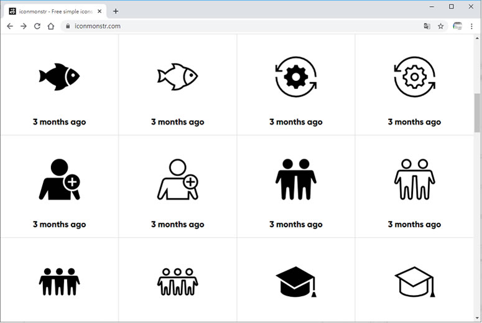Open the browser extension icon beside the star
482x323 pixels.
point(457,26)
